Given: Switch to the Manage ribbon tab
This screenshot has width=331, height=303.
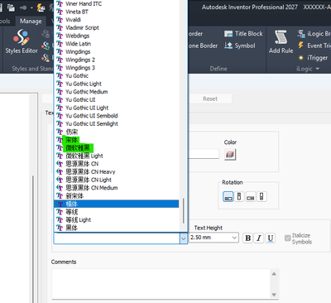Looking at the screenshot, I should pos(31,22).
